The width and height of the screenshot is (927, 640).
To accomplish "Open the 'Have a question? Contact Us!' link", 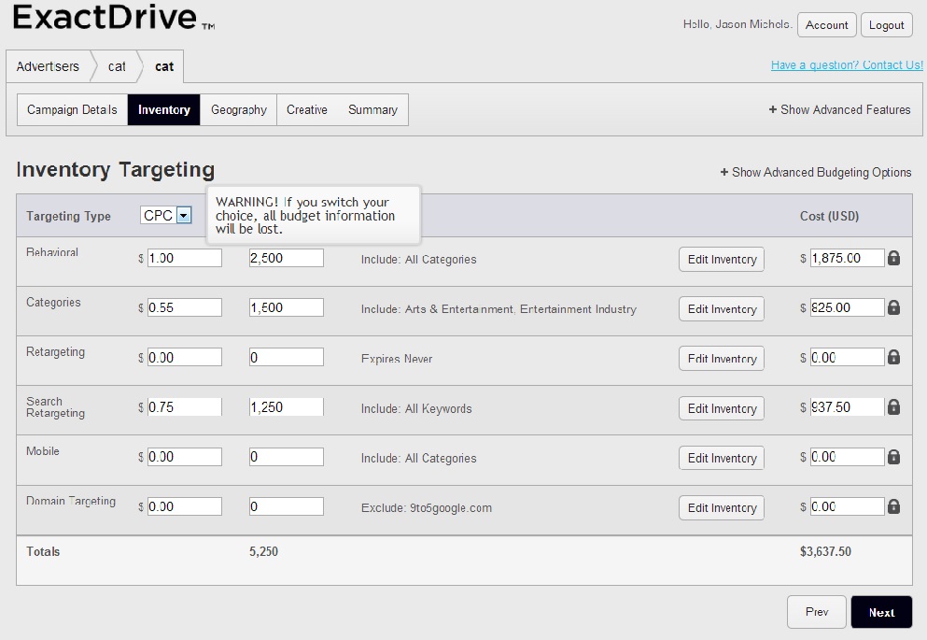I will tap(846, 65).
